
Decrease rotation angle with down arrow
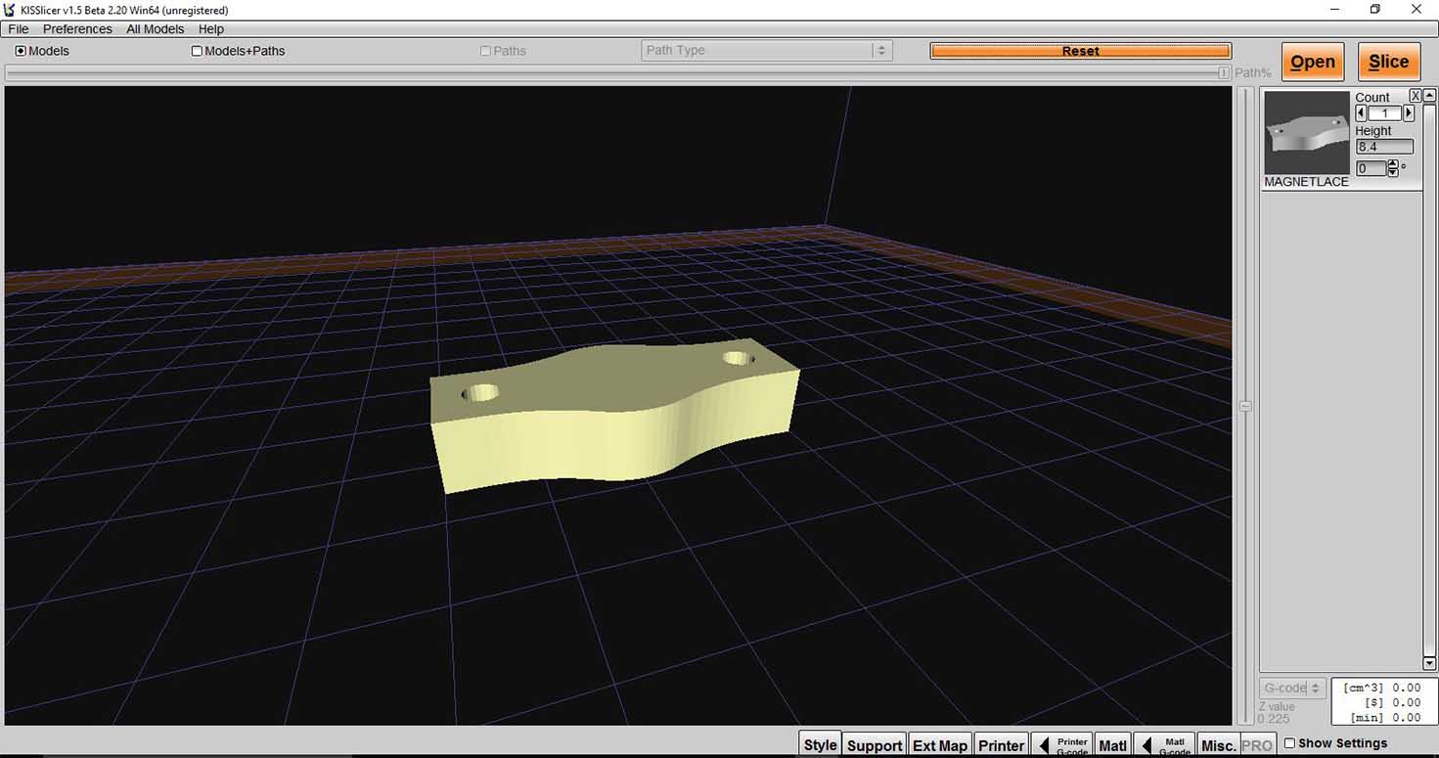pyautogui.click(x=1393, y=173)
